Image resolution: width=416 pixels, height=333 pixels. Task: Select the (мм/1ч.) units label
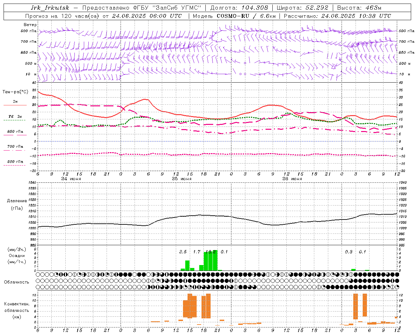pyautogui.click(x=17, y=262)
